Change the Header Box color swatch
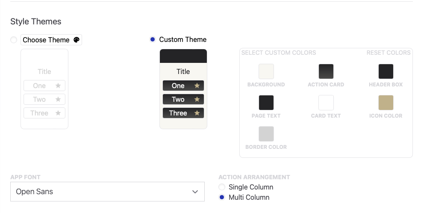Screen dimensions: 421x213 [x=386, y=71]
